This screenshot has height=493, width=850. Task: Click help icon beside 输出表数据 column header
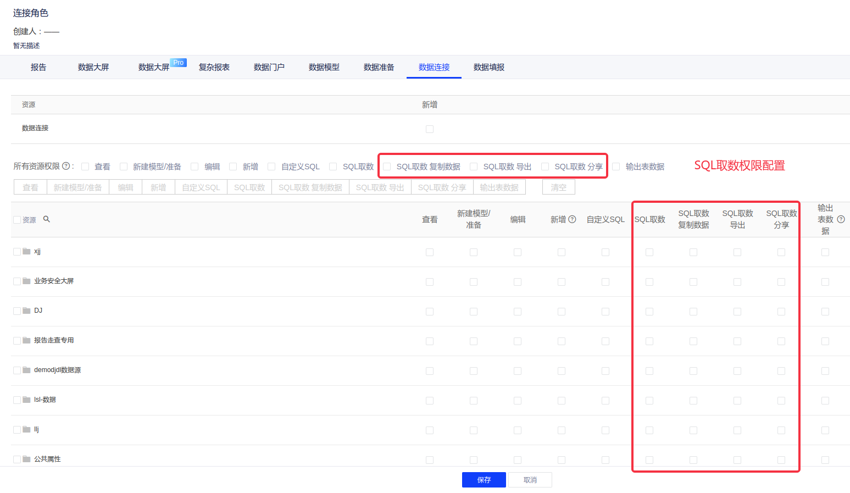tap(841, 219)
